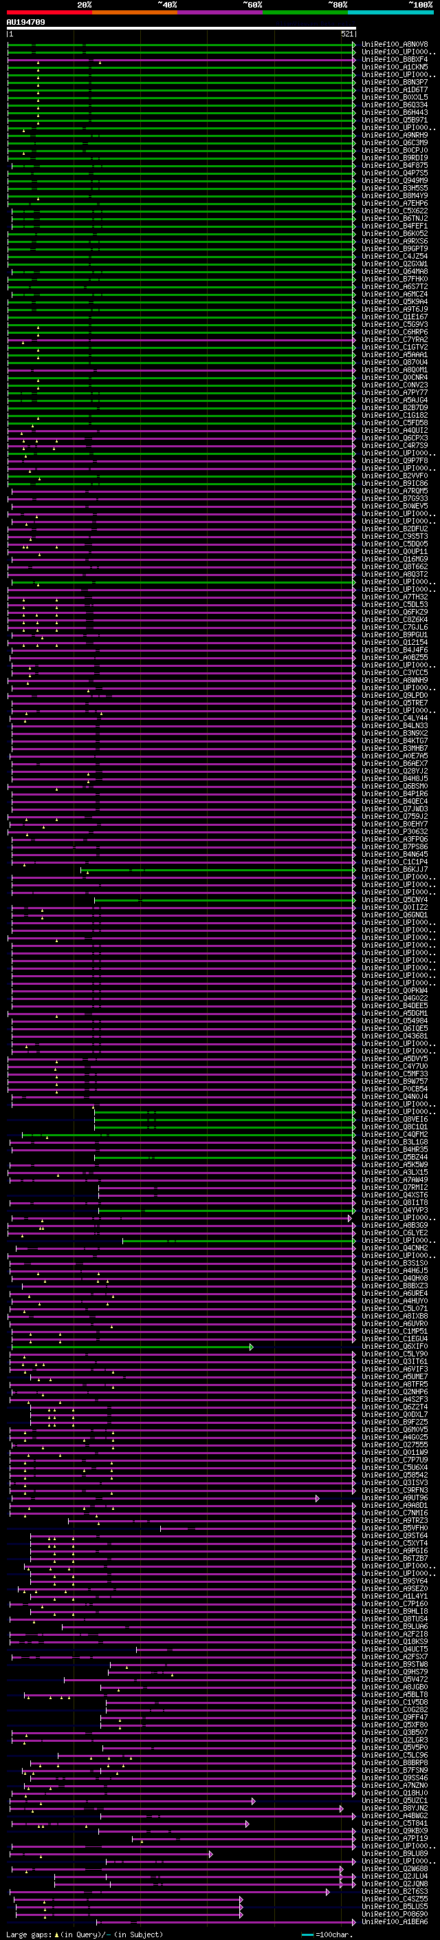Click the label UniRef100_B9SY64
Screen dimensions: 440x1940
click(395, 1581)
